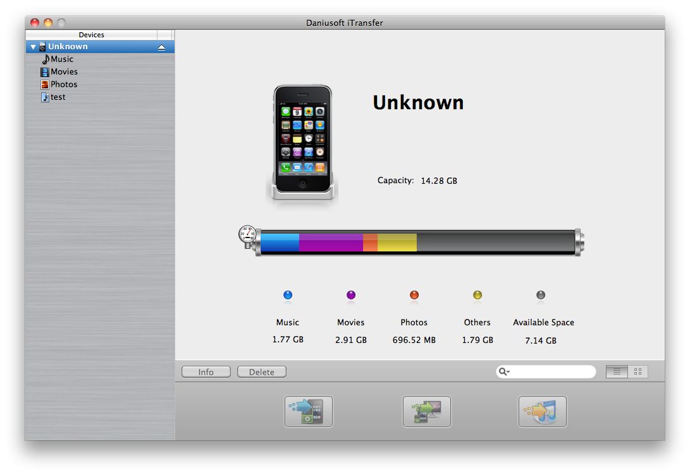Click the Capacity: label
This screenshot has height=475, width=690.
pos(396,181)
